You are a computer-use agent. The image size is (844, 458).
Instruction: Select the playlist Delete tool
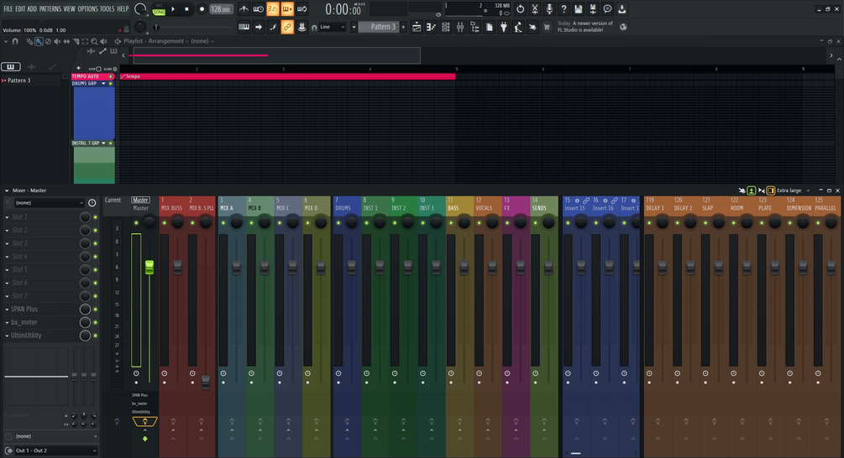48,41
